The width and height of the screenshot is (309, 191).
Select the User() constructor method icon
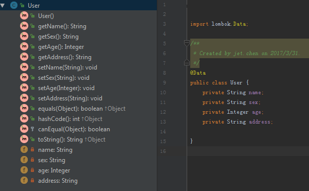24,15
